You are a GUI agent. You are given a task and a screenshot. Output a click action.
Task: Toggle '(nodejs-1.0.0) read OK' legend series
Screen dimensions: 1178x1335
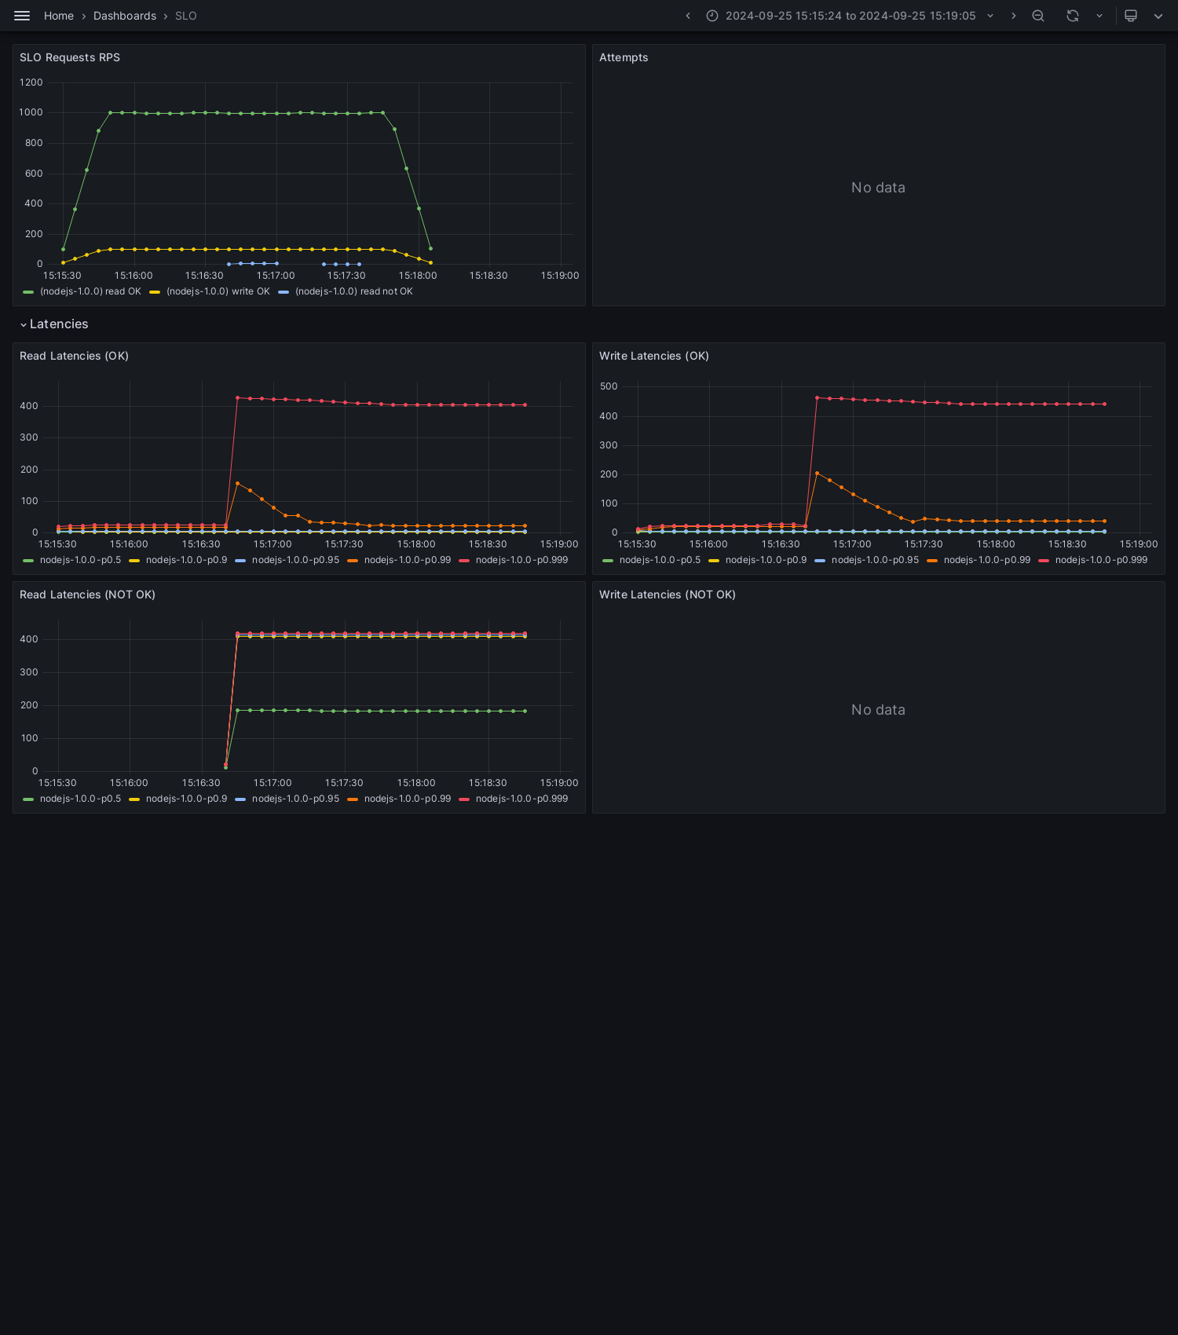pos(90,291)
